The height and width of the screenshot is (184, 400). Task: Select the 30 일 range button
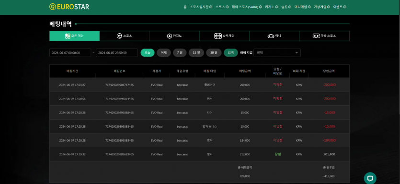pyautogui.click(x=214, y=53)
